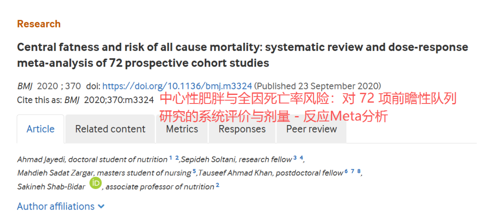Click the green ORCID iD icon

click(x=96, y=183)
